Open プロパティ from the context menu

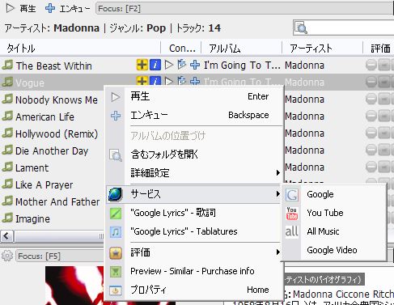coord(194,290)
